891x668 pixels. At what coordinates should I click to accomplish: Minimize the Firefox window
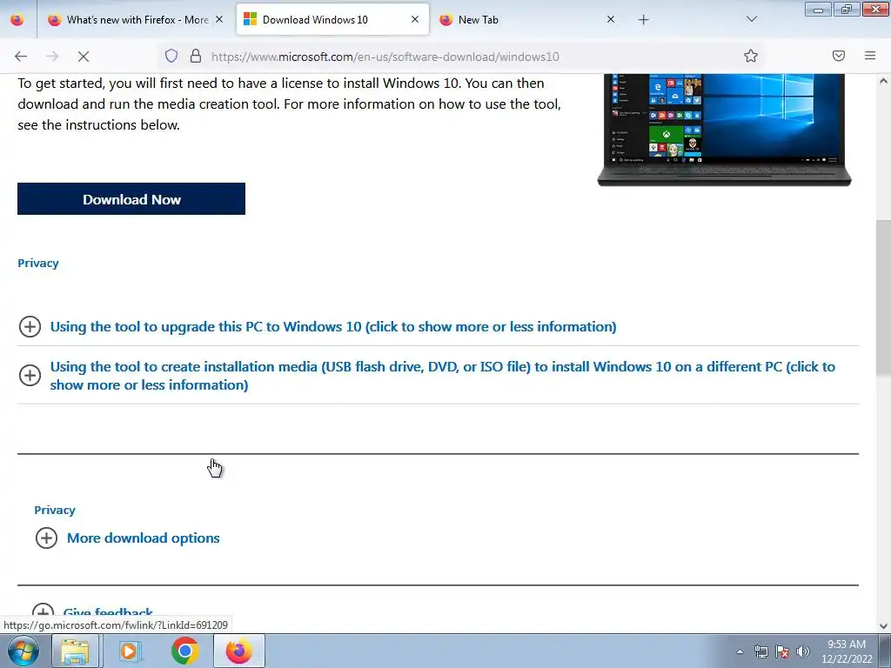tap(818, 9)
